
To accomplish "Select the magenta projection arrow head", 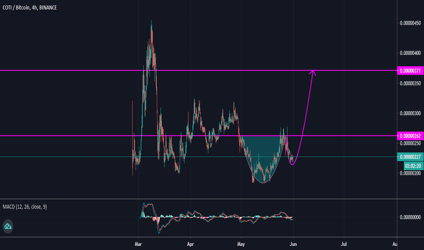I will point(313,73).
